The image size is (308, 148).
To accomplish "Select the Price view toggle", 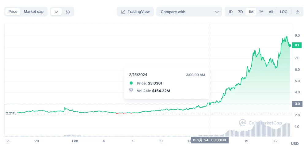I will pyautogui.click(x=13, y=12).
